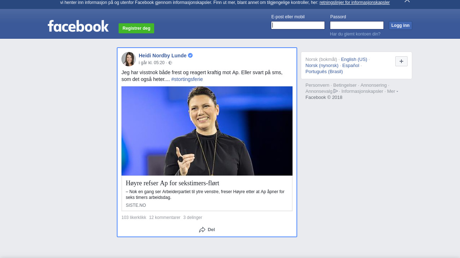Open the 3 delinger link

click(x=193, y=218)
